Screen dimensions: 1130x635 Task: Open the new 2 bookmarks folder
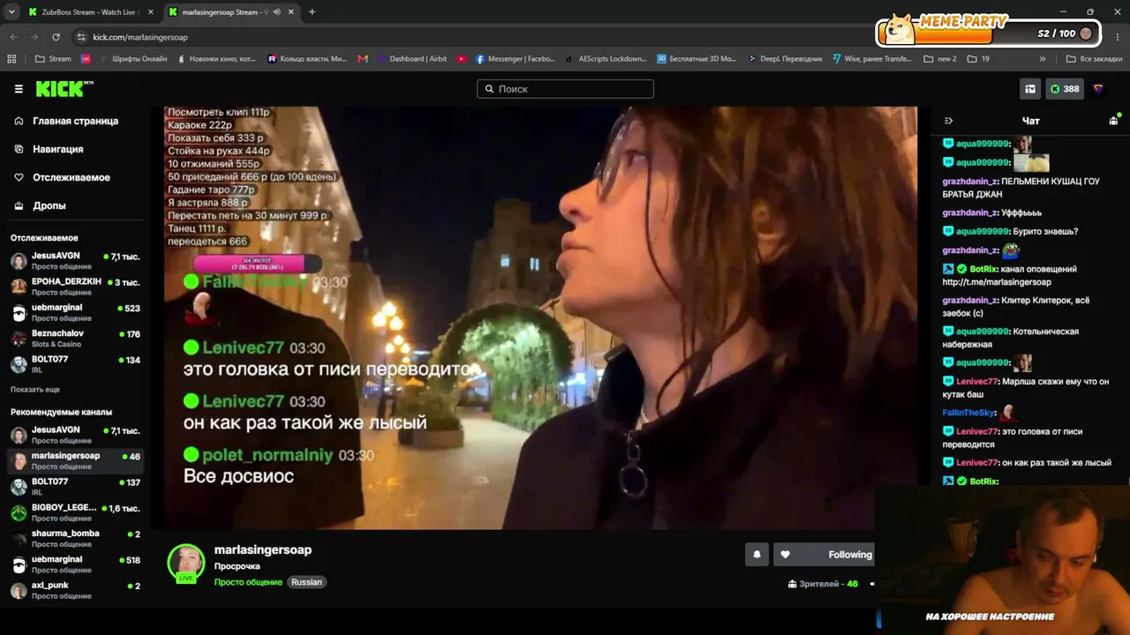click(x=940, y=59)
